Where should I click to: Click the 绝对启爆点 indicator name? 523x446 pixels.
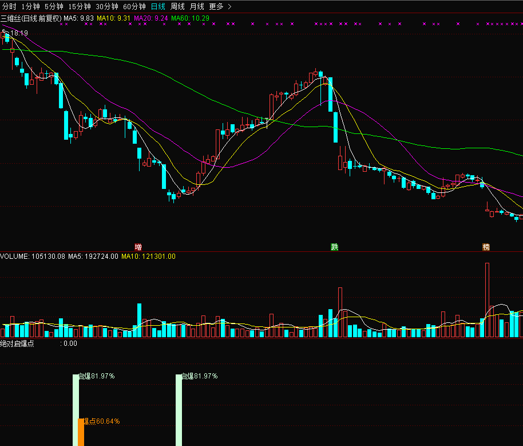[17, 344]
